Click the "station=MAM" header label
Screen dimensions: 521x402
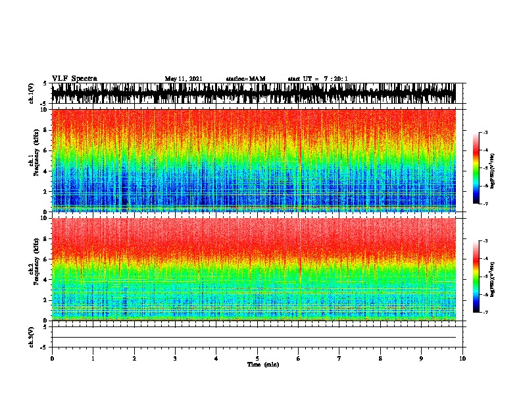[245, 79]
